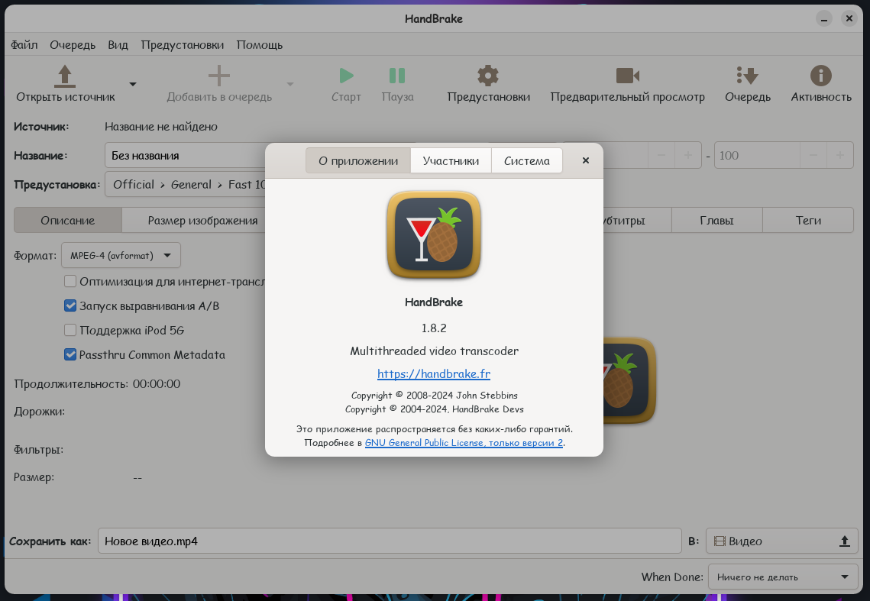
Task: Switch to the Система tab in About dialog
Action: (x=526, y=160)
